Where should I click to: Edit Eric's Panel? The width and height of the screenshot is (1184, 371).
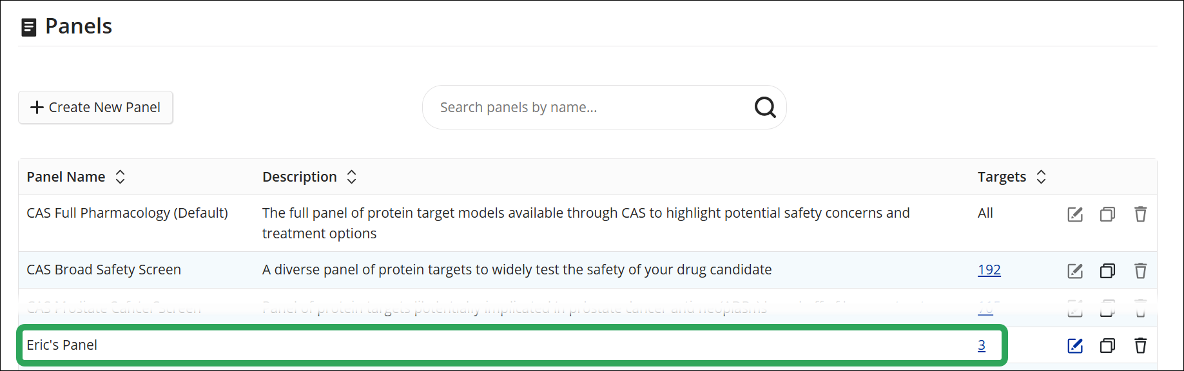pos(1075,346)
